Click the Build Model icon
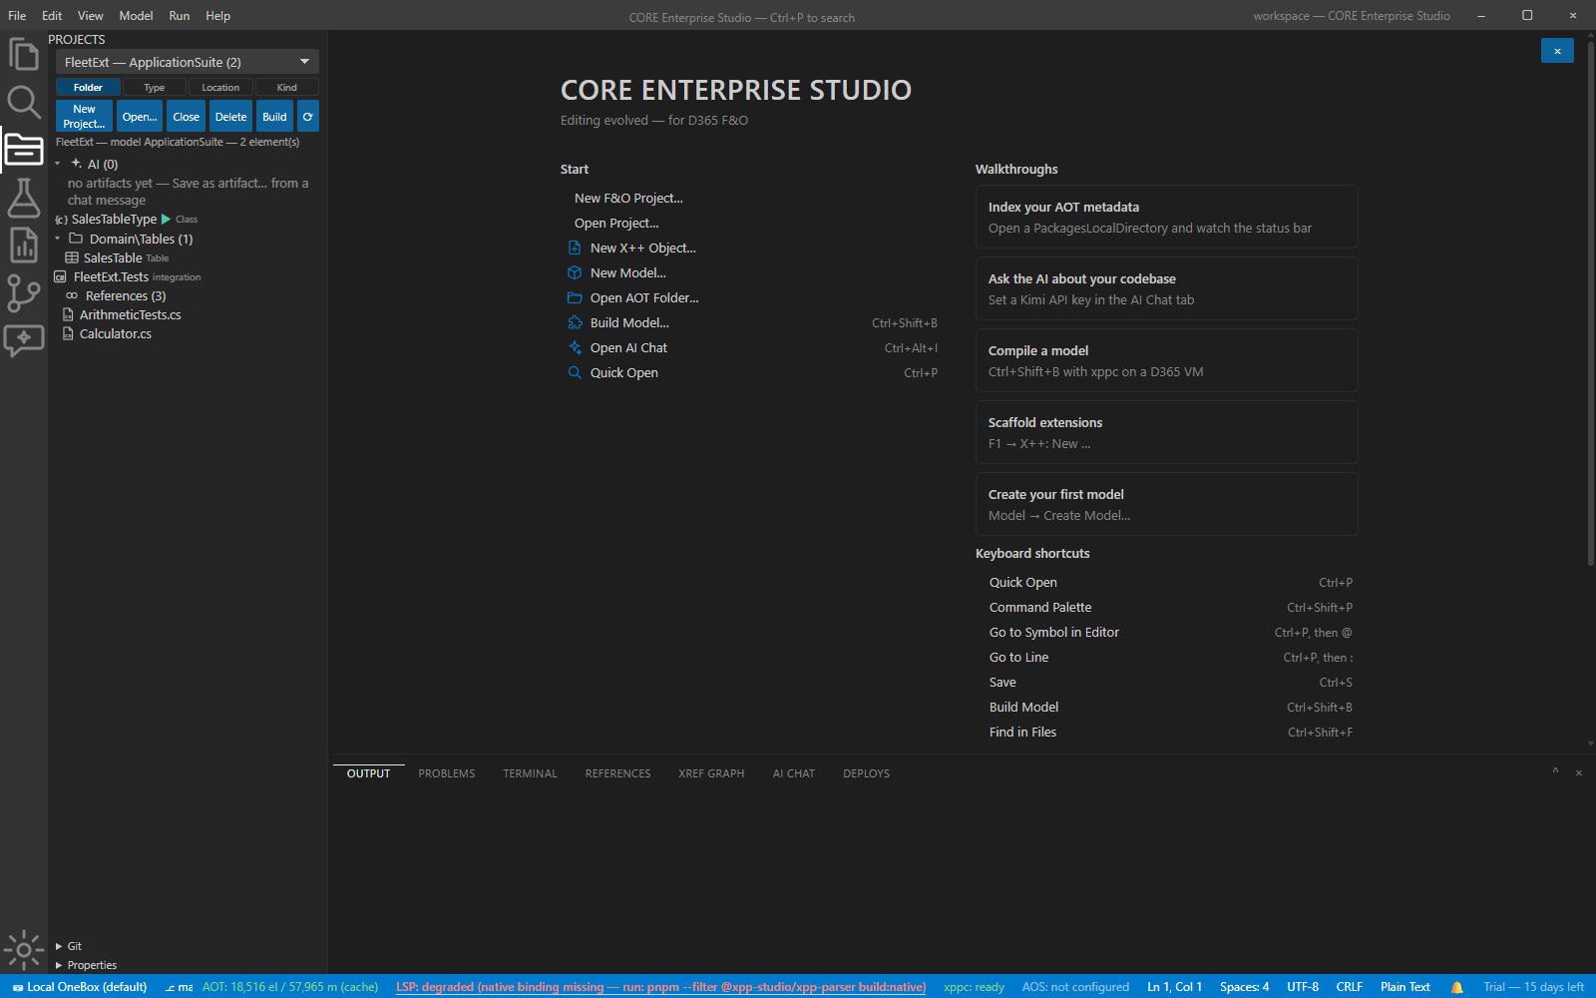The width and height of the screenshot is (1596, 998). (575, 322)
